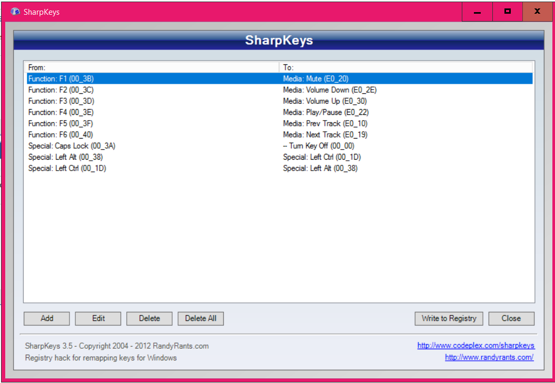Screen dimensions: 555x383
Task: Click the To: column header
Action: point(407,67)
